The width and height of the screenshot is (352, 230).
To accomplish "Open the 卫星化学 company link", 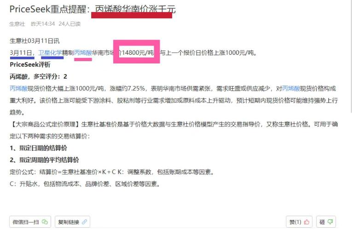I will [x=50, y=53].
